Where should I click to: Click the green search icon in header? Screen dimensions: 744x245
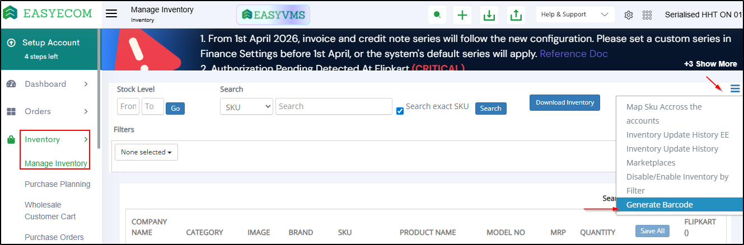[437, 15]
